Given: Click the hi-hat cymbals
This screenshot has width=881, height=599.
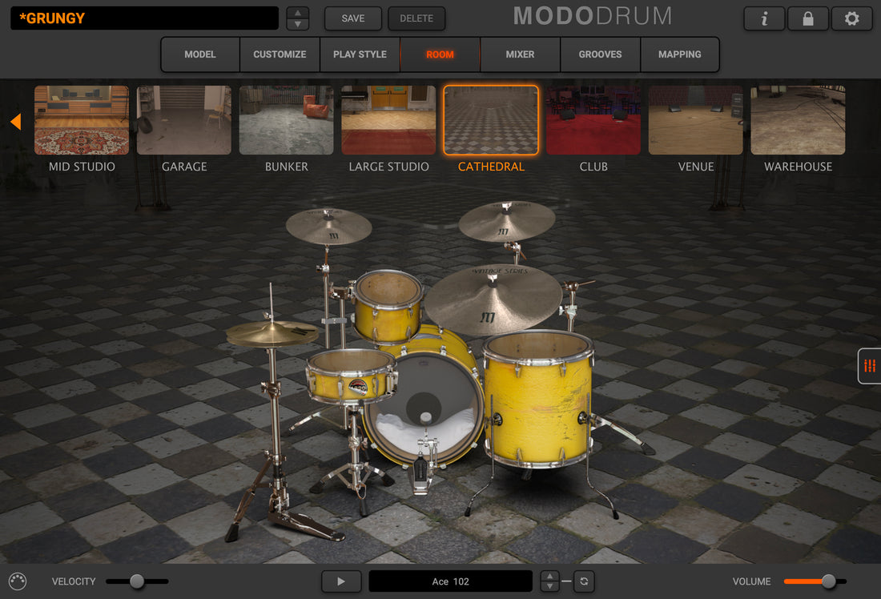Looking at the screenshot, I should pos(272,334).
